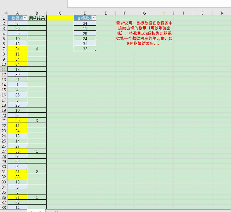Screen dimensions: 231x212
Task: Select row 21 header
Action: [4, 120]
